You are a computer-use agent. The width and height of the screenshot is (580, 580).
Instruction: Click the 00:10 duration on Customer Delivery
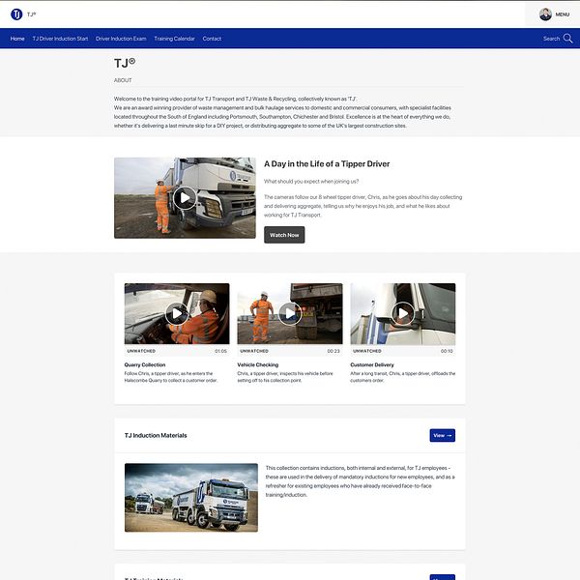click(x=447, y=351)
